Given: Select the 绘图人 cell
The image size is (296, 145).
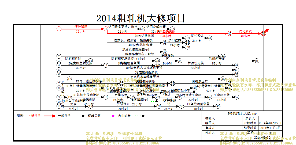Looking at the screenshot, I should 210,123.
